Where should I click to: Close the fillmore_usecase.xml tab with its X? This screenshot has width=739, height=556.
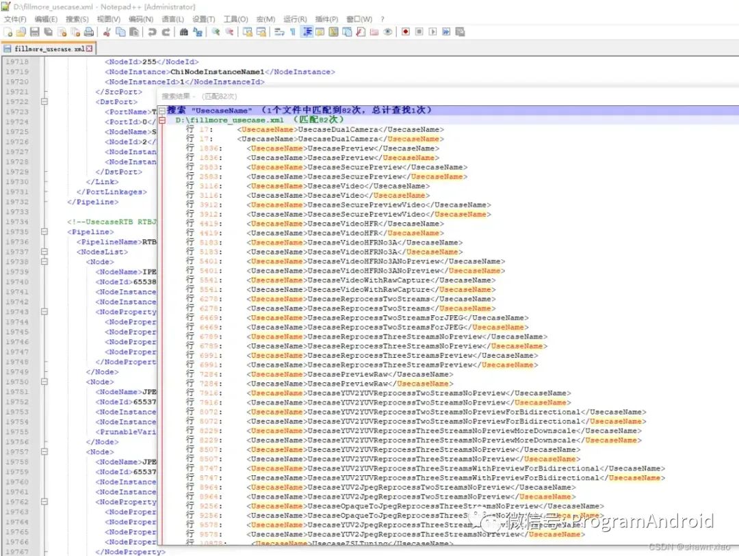pyautogui.click(x=89, y=49)
